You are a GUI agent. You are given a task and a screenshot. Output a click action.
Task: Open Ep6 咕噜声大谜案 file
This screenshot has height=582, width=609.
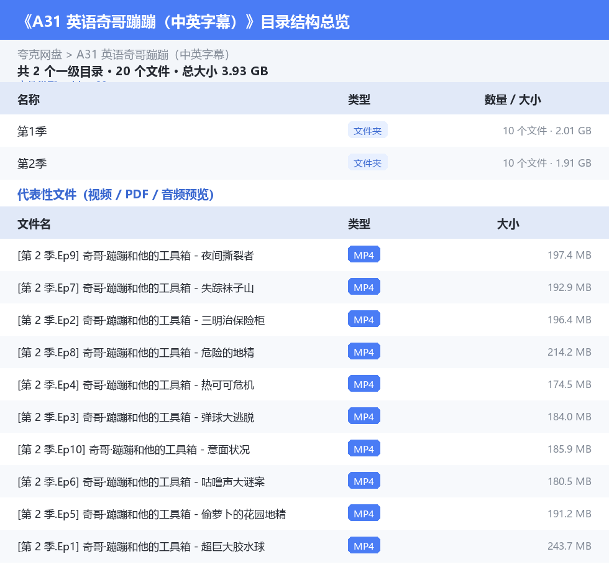click(141, 482)
